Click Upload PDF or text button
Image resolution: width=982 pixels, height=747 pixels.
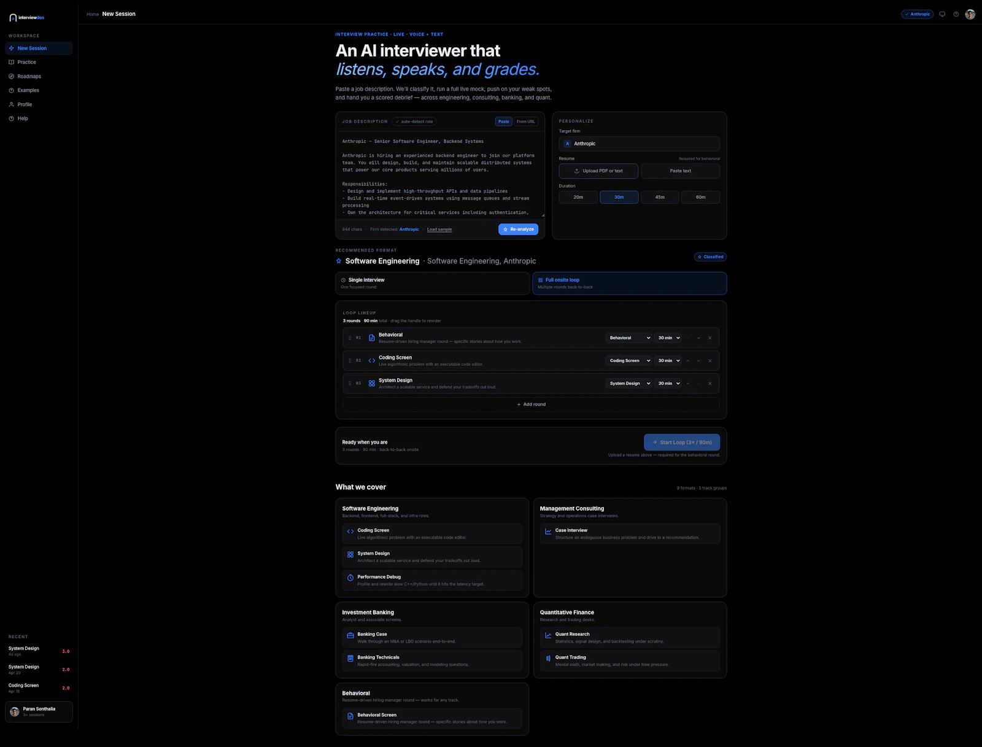pyautogui.click(x=598, y=171)
